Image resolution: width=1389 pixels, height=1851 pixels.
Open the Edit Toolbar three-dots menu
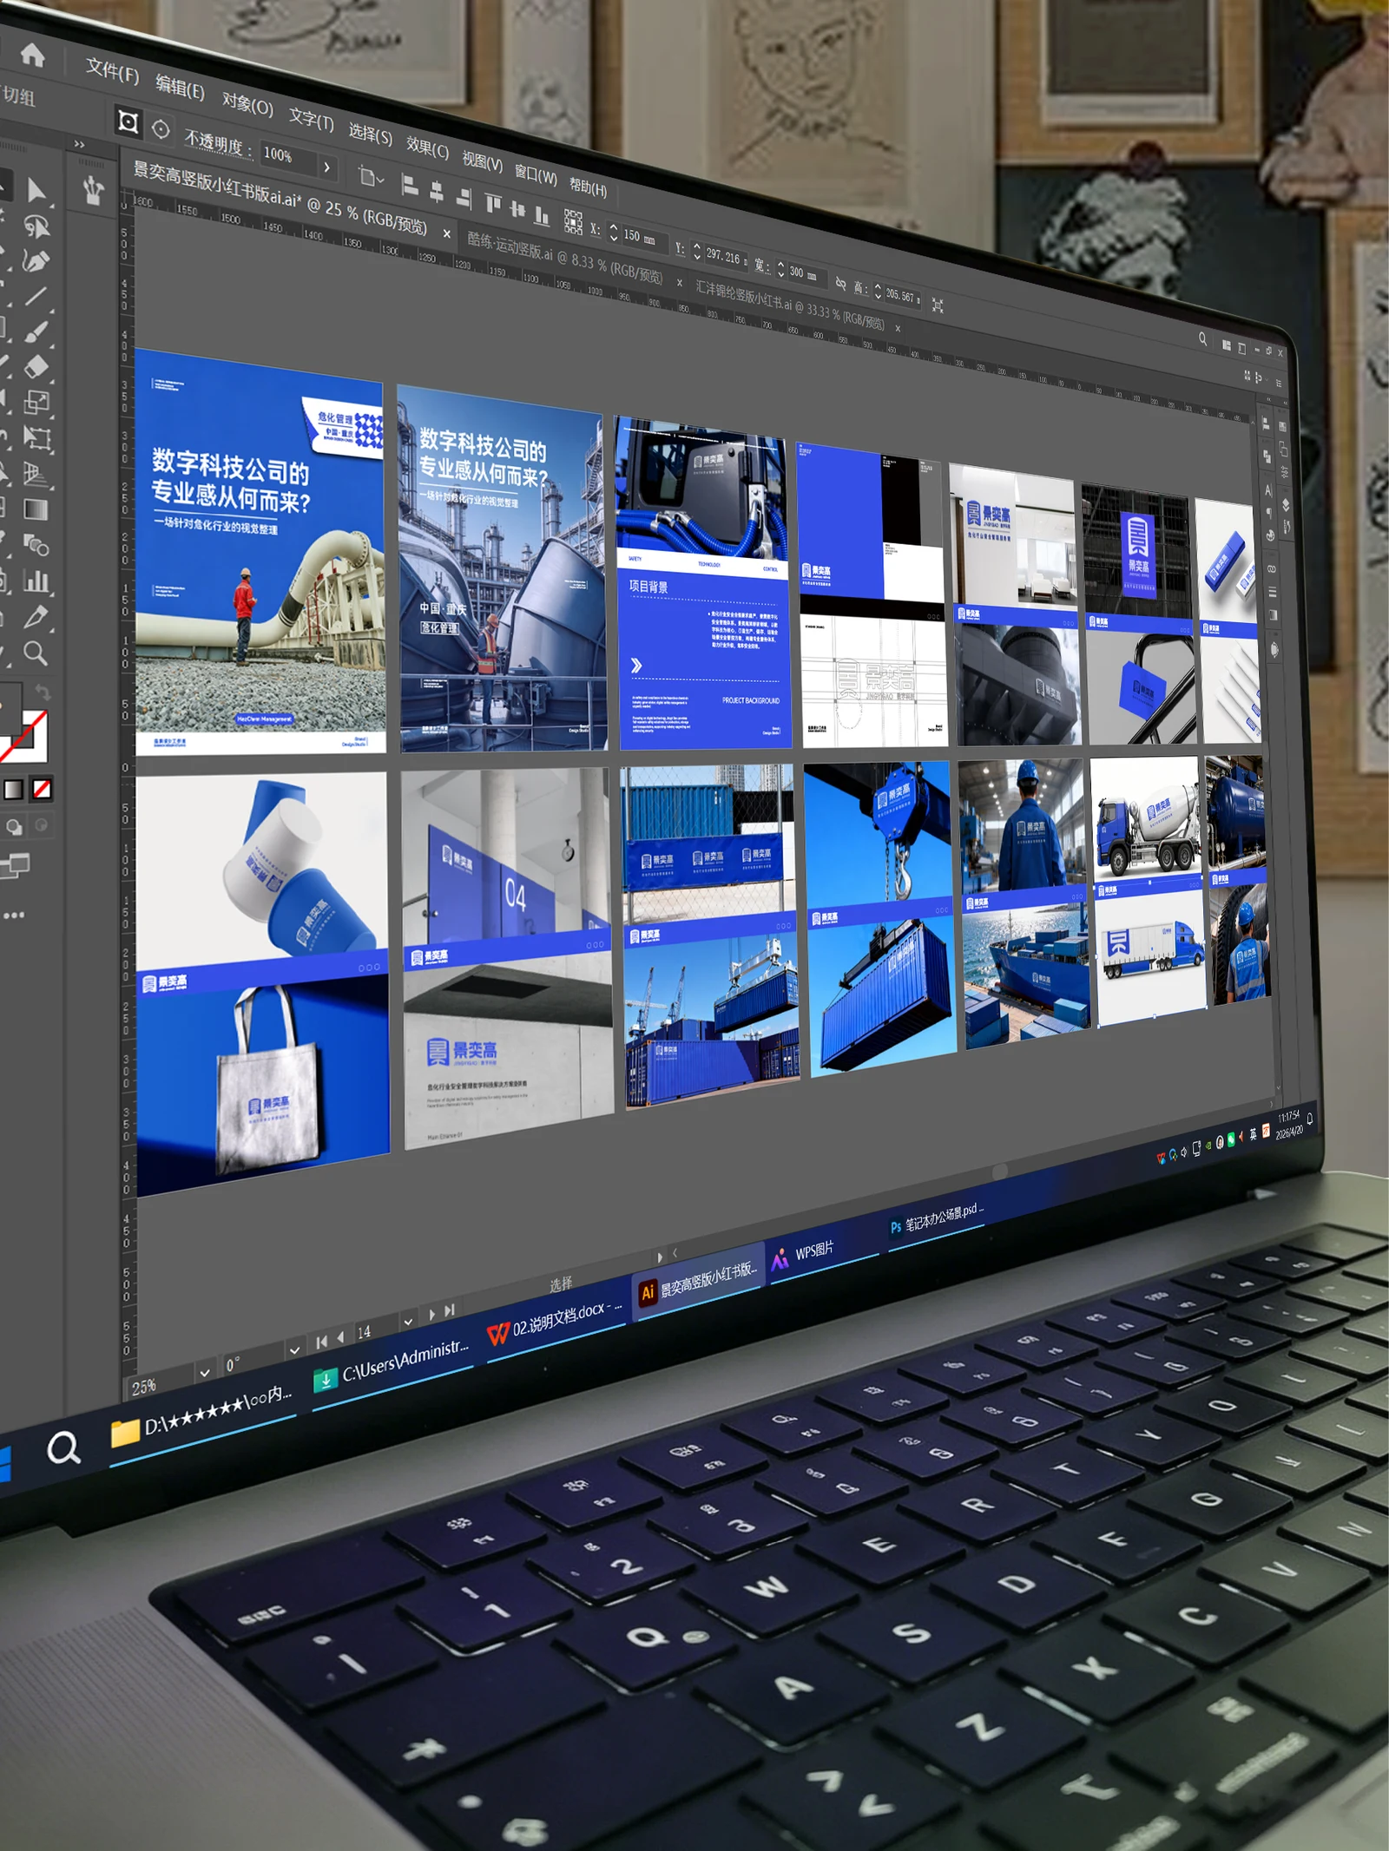click(14, 915)
